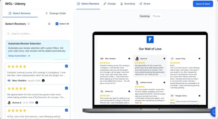The width and height of the screenshot is (218, 119).
Task: Click the blue Feedspace logo in the preview
Action: [150, 40]
